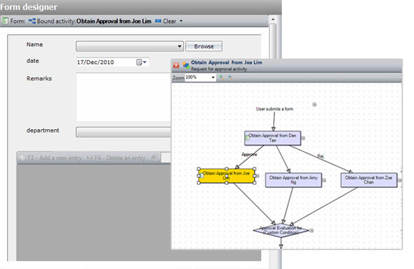Image resolution: width=414 pixels, height=269 pixels.
Task: Click the 'User submits a form' label
Action: (x=274, y=109)
